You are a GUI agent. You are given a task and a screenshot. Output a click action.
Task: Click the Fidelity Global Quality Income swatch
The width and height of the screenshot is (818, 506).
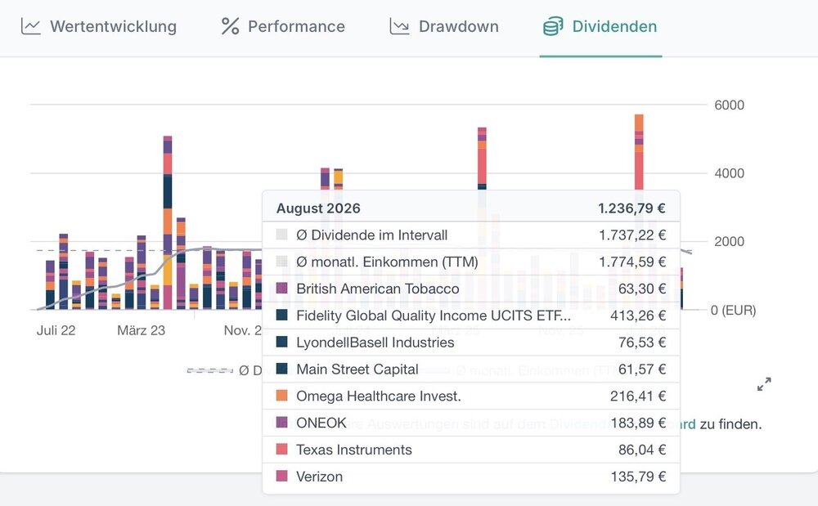(281, 315)
